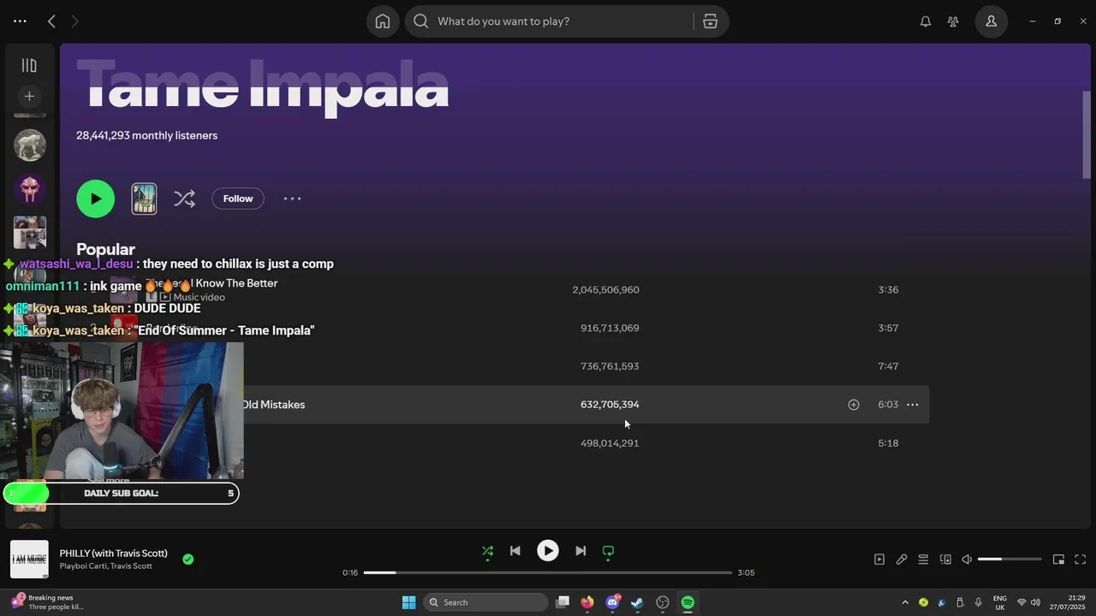Open network quick settings in the tray

pos(1022,602)
